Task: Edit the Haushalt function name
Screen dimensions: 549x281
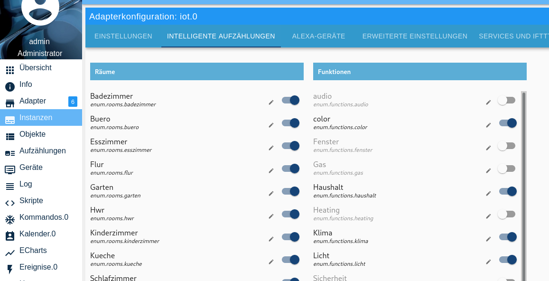Action: [x=488, y=193]
